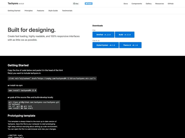Download Build v4.12.0 CSS
This screenshot has height=138, width=185.
point(124,35)
